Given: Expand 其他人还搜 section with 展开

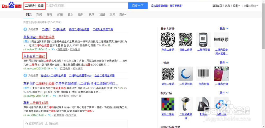Looking at the screenshot, I should (224, 29).
